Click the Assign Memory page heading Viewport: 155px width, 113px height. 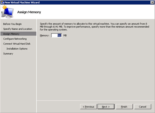tap(29, 12)
